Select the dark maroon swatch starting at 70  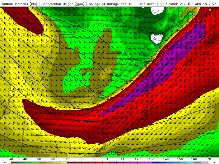[x=71, y=163]
